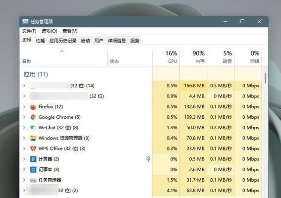Open the 查看(V) menu
This screenshot has width=281, height=198.
(x=70, y=31)
